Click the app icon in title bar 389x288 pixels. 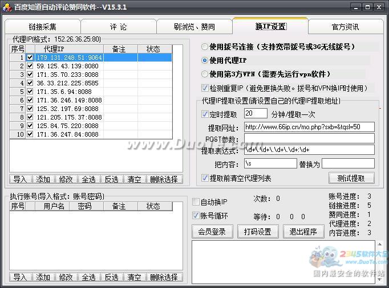pos(7,7)
